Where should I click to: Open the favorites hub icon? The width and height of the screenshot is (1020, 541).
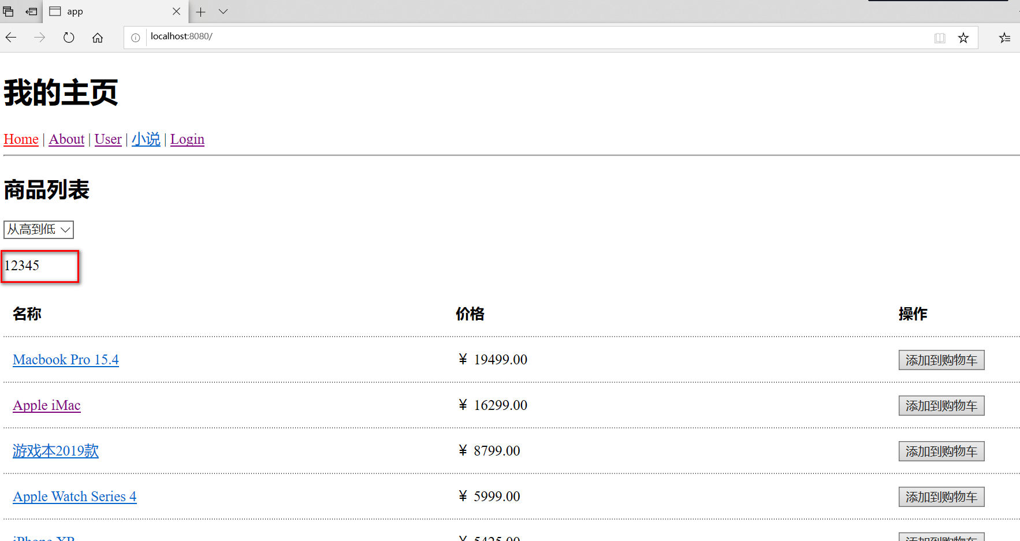pyautogui.click(x=1005, y=38)
